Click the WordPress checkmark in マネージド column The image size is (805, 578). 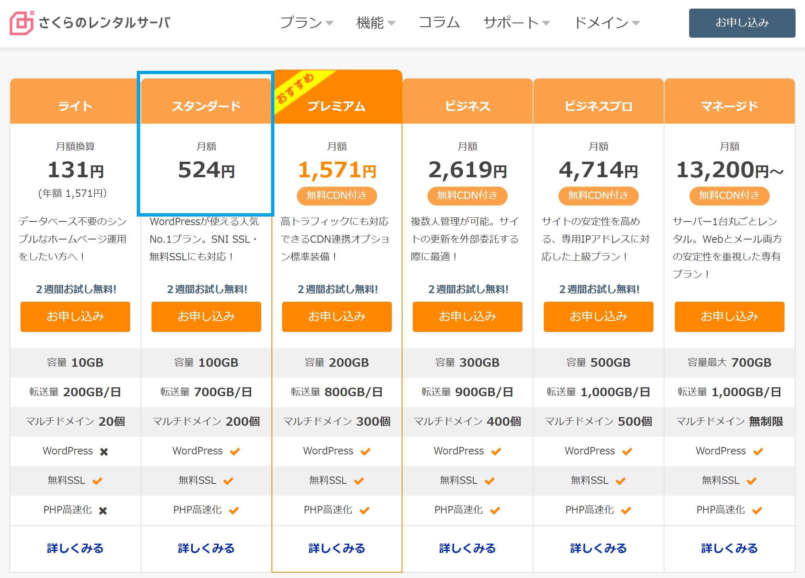point(758,452)
